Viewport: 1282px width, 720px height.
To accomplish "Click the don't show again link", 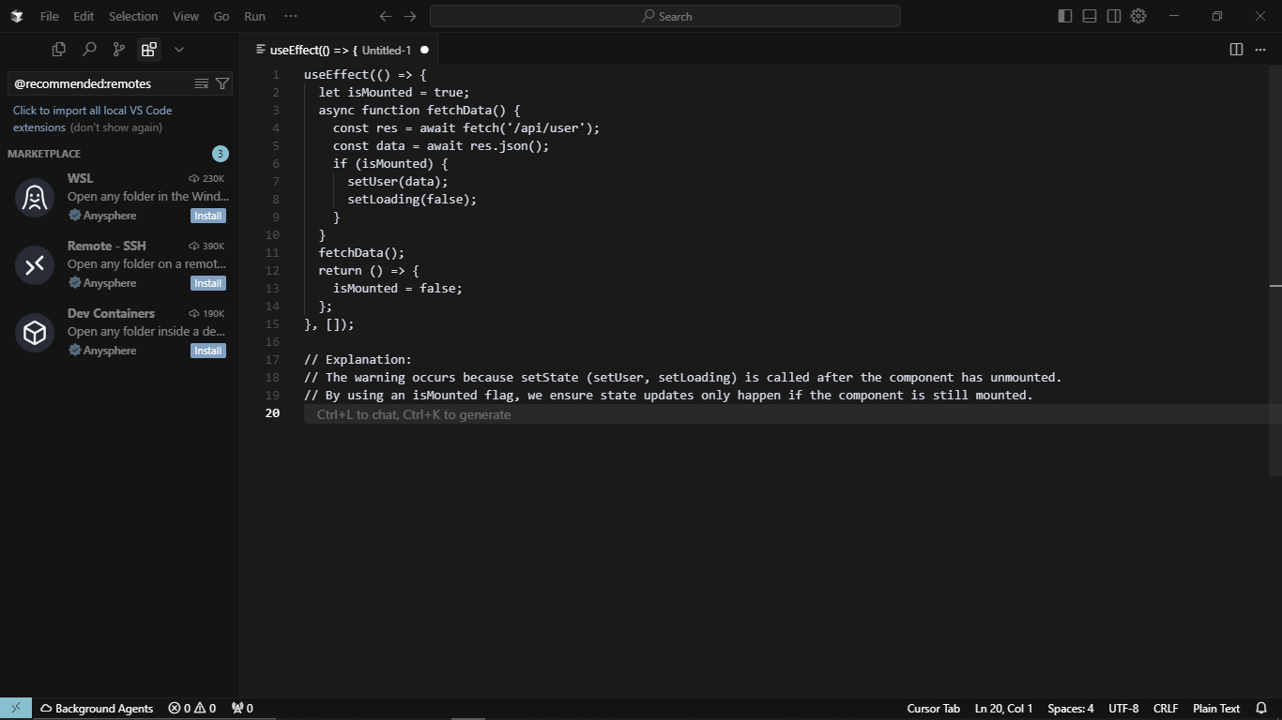I will 116,127.
